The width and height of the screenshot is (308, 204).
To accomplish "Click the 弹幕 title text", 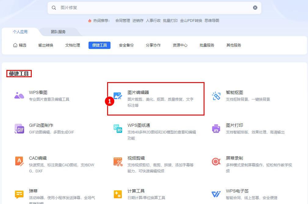I will point(33,191).
